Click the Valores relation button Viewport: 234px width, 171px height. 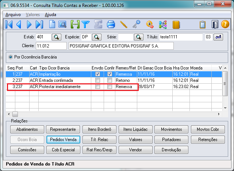click(x=135, y=140)
